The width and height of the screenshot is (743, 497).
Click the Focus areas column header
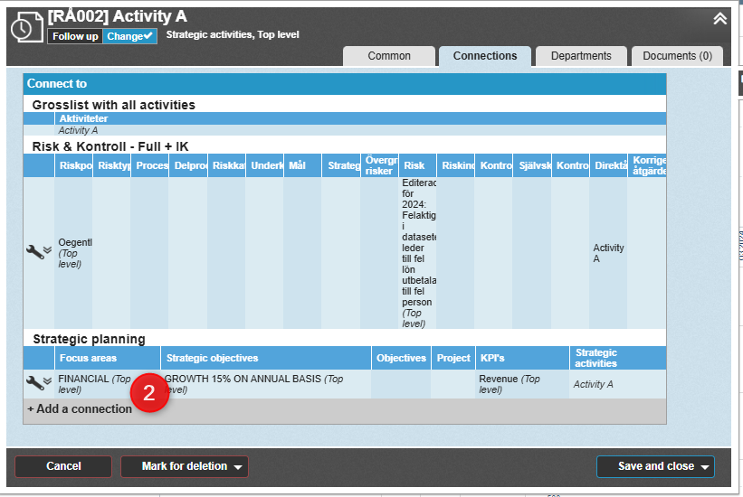click(x=88, y=359)
